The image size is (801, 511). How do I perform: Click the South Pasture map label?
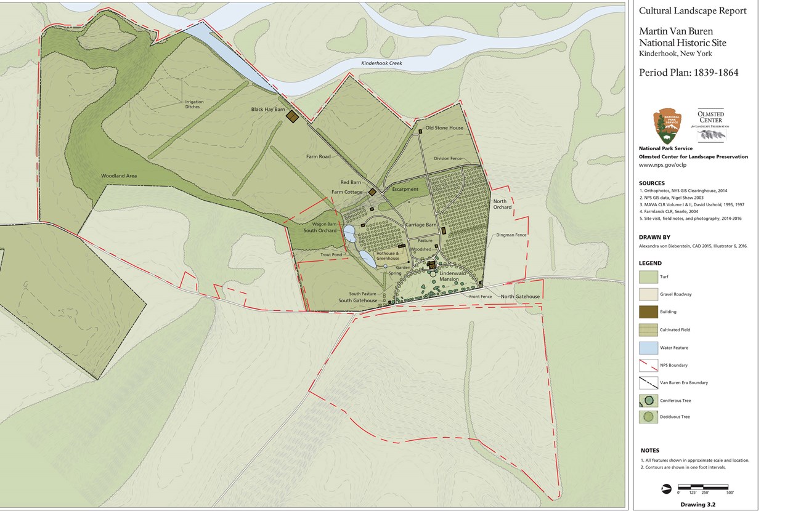click(363, 294)
